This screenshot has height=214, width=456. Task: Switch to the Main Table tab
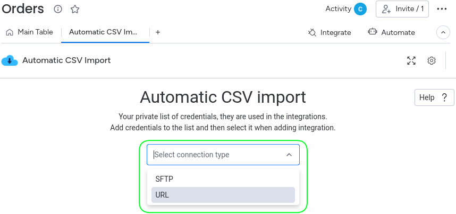coord(30,32)
